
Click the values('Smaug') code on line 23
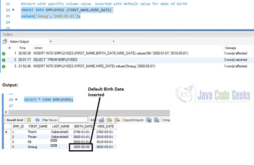click(51, 16)
